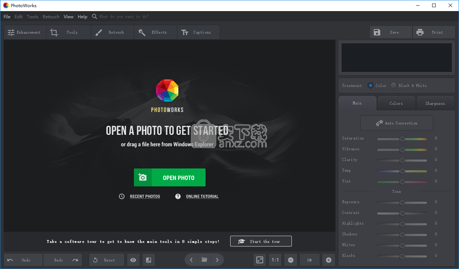Click the PhotoWorks colorful logo in the center
The height and width of the screenshot is (269, 459).
[167, 91]
